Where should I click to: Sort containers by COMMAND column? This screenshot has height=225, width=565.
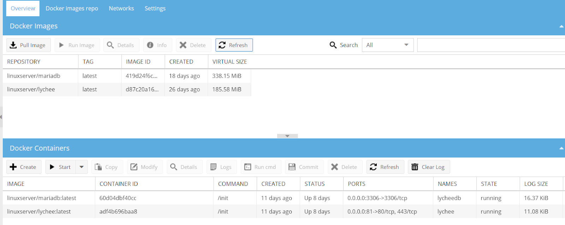coord(235,184)
